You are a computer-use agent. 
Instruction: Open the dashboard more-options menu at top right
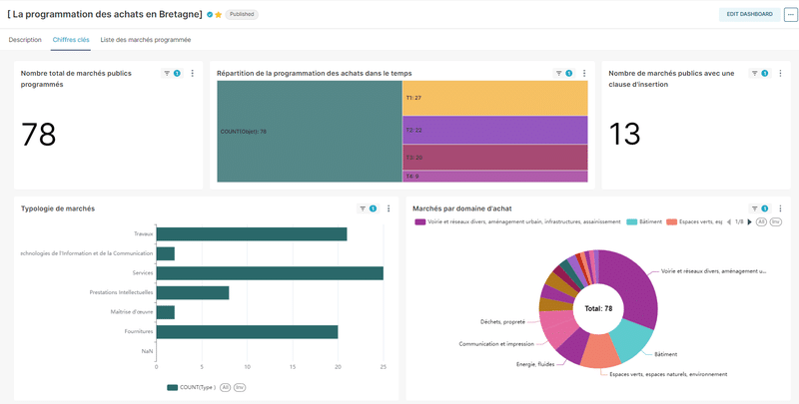point(790,15)
